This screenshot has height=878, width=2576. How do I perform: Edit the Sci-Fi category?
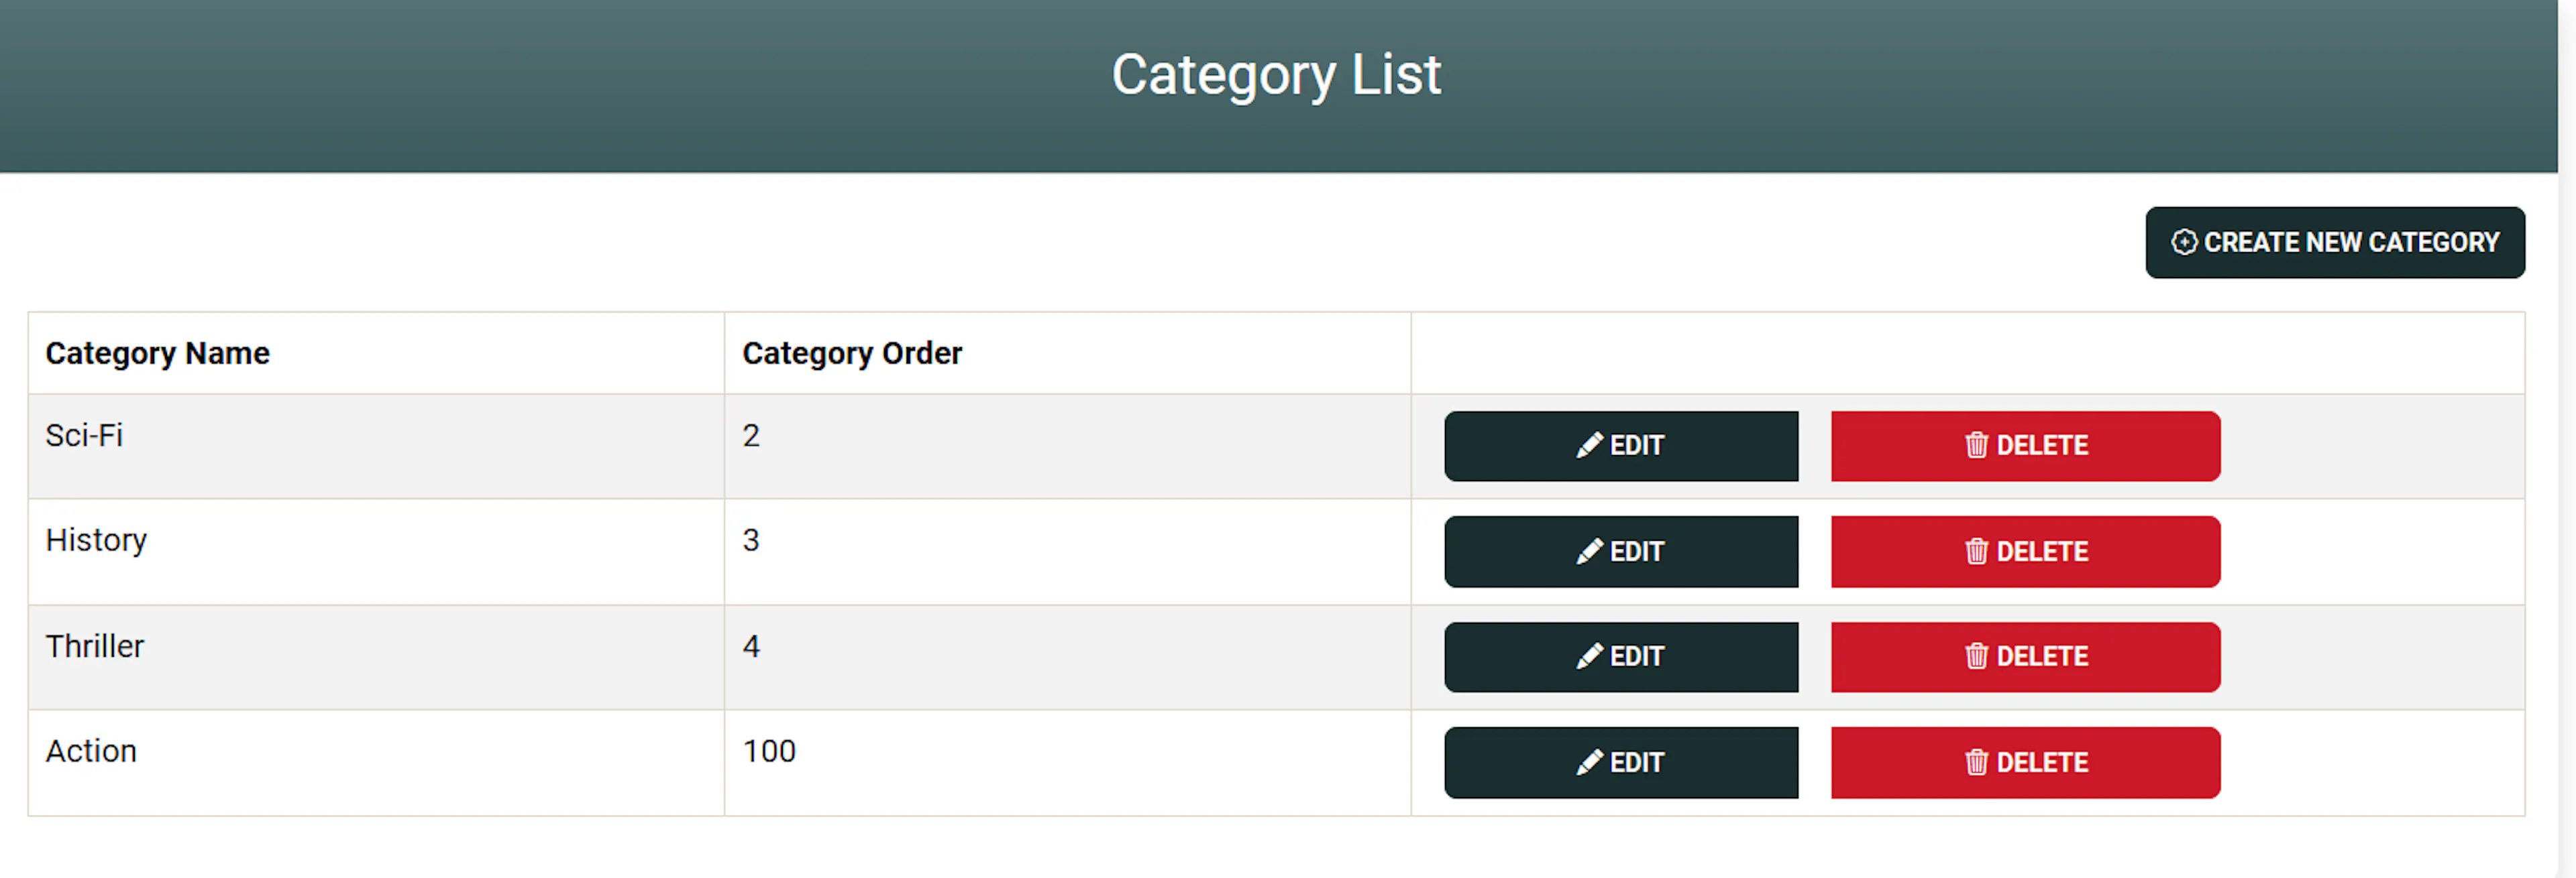(1621, 446)
